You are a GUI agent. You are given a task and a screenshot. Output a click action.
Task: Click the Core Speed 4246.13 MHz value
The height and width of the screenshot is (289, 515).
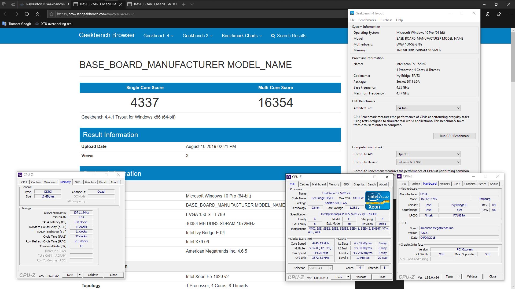point(321,243)
